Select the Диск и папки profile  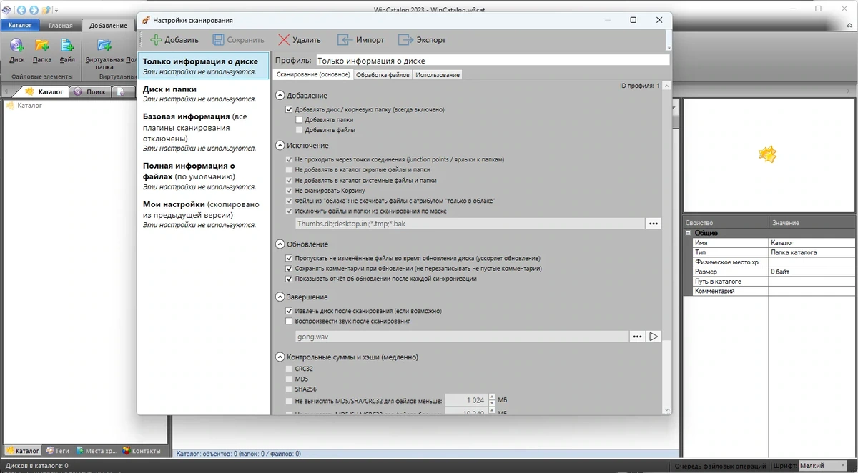pos(204,94)
